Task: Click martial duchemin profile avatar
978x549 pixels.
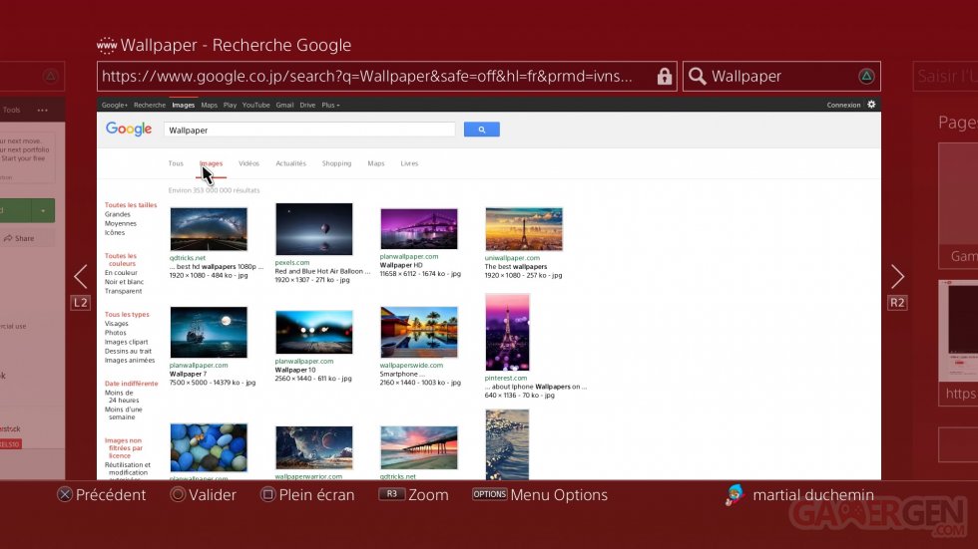Action: click(x=734, y=495)
